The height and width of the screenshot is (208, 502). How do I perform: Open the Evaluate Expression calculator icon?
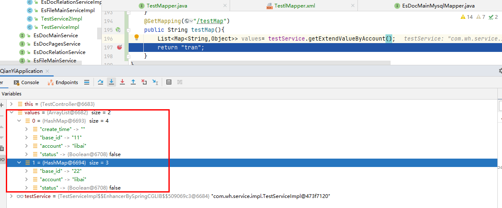click(x=169, y=82)
